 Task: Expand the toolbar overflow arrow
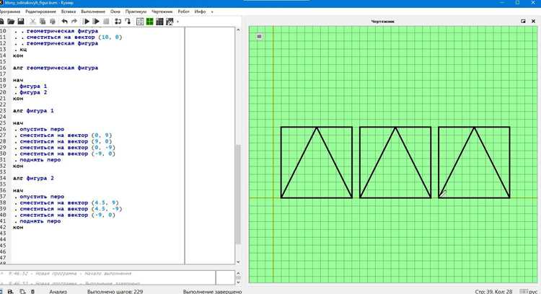click(x=177, y=22)
